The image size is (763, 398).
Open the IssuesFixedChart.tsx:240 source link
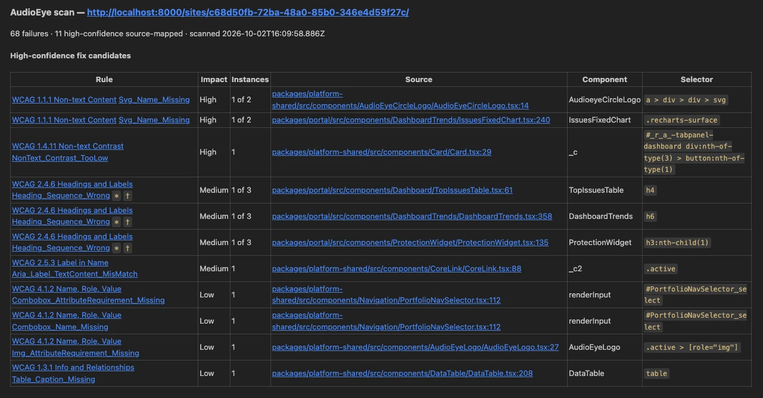(x=411, y=120)
